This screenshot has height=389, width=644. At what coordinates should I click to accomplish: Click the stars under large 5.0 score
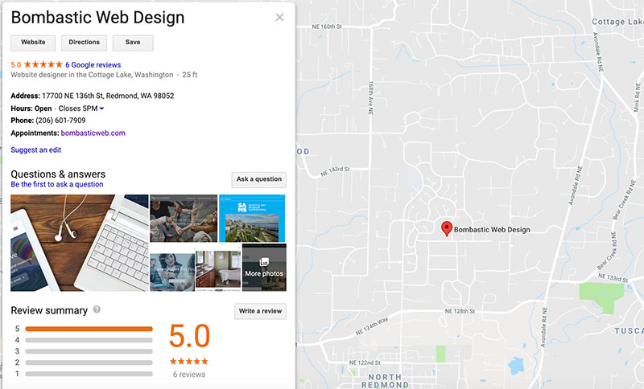(189, 362)
